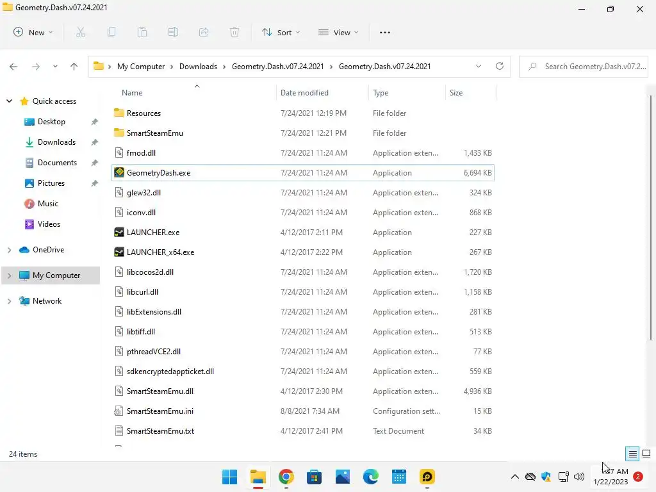Click the Paste clipboard icon in toolbar
The image size is (656, 492).
142,32
